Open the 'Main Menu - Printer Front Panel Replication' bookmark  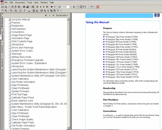[x=34, y=107]
